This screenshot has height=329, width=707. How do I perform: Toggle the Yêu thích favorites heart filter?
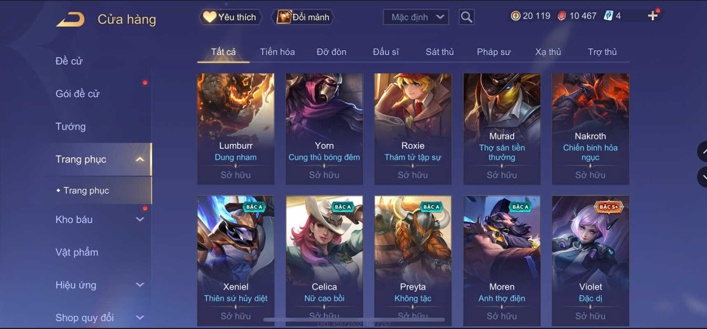230,17
